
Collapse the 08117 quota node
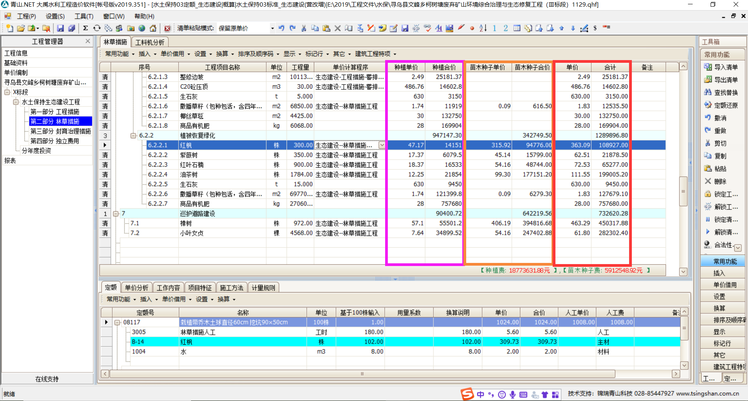[117, 323]
